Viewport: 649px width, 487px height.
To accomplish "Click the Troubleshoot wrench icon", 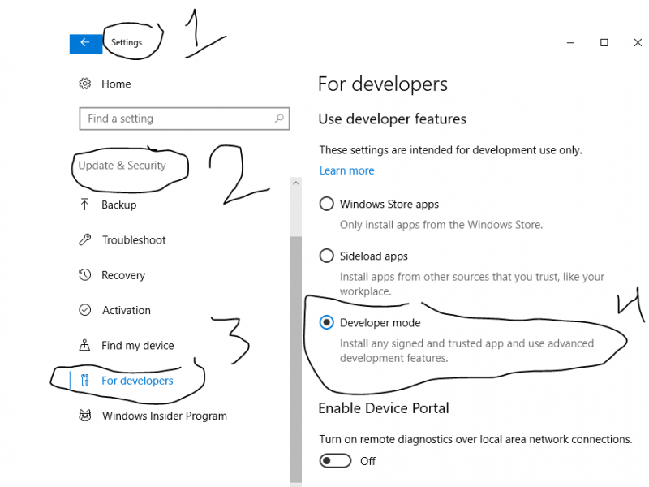I will 84,240.
